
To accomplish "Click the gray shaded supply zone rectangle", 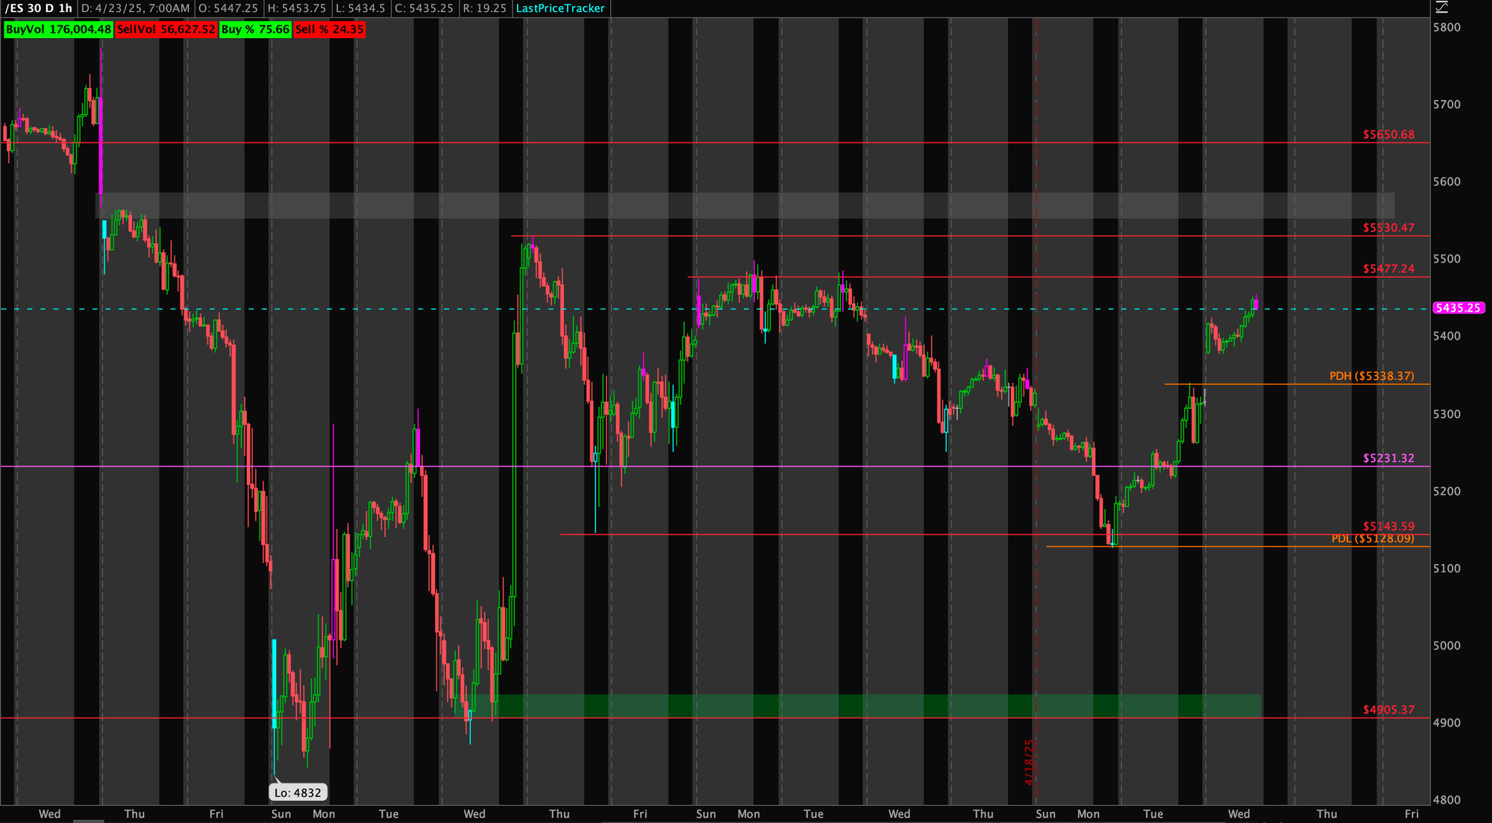I will [x=746, y=206].
